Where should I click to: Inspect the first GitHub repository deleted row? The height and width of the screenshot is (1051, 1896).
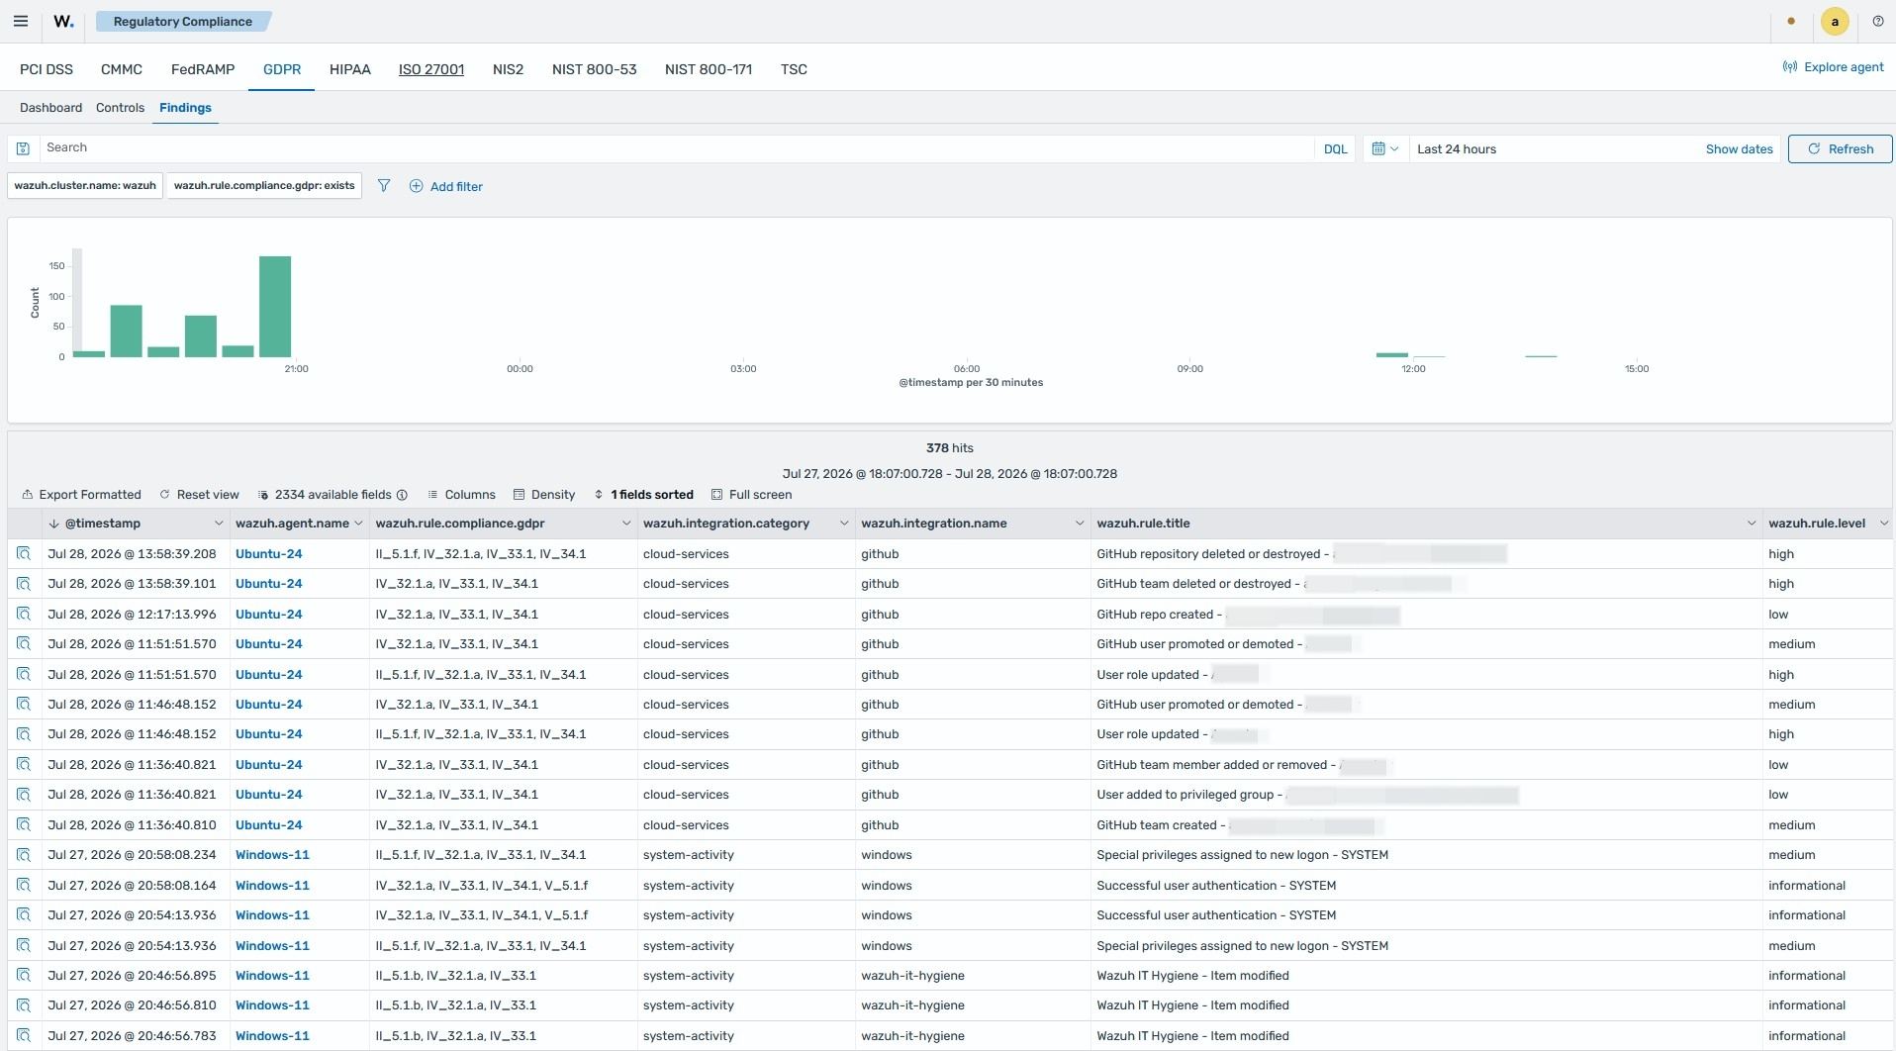pos(24,554)
